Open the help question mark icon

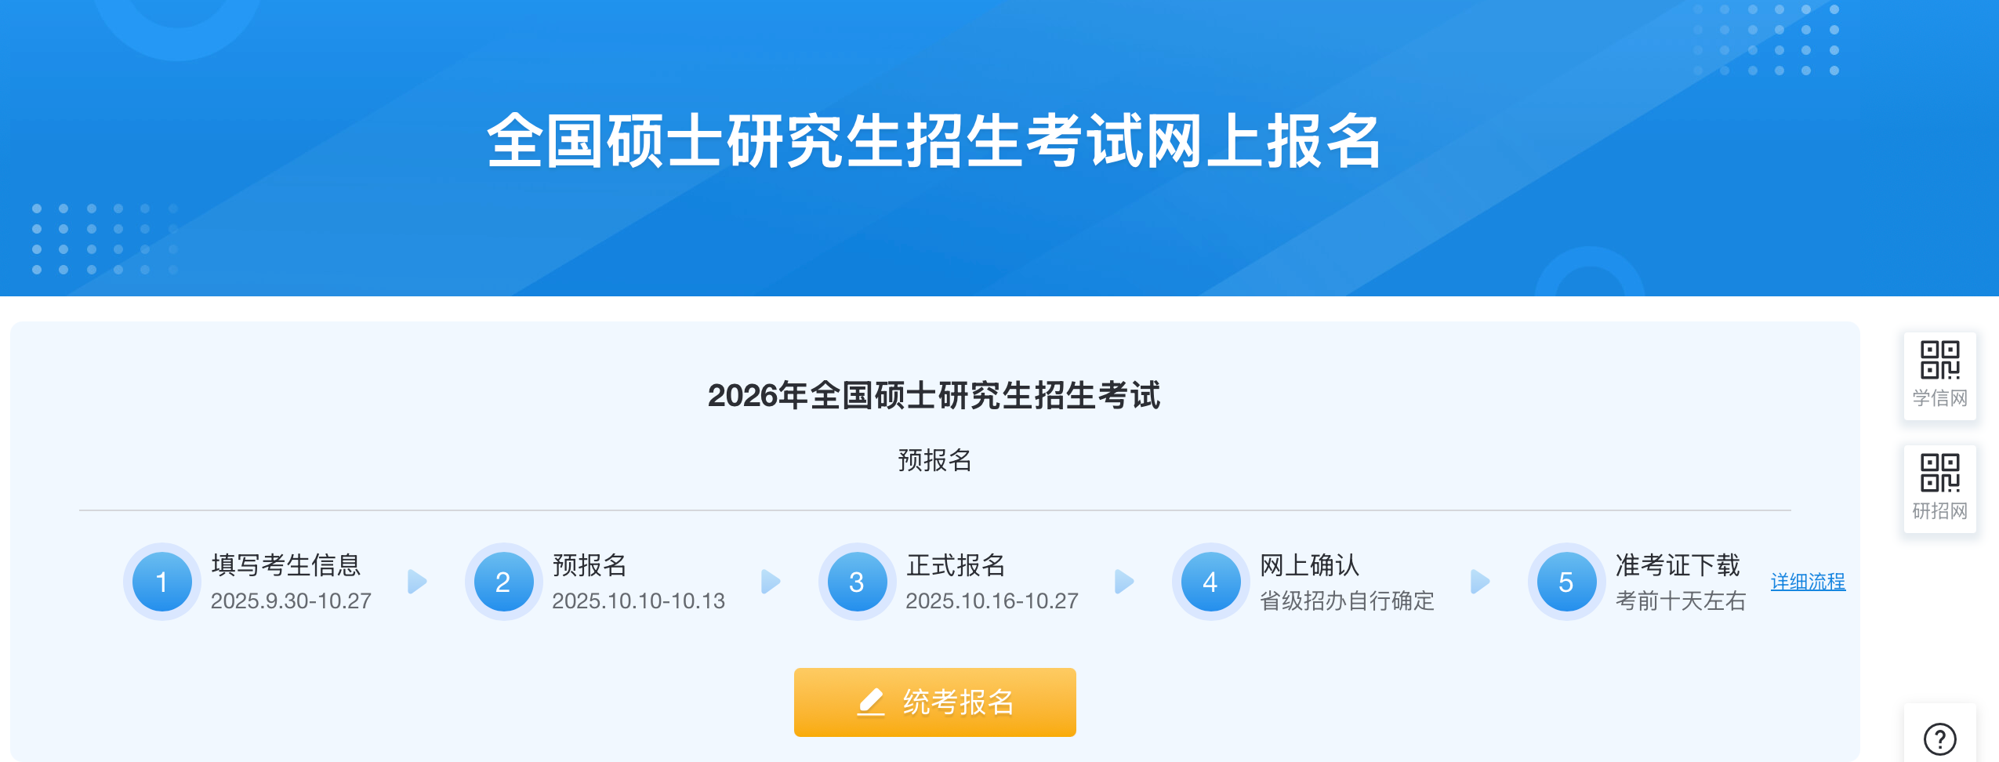coord(1939,738)
